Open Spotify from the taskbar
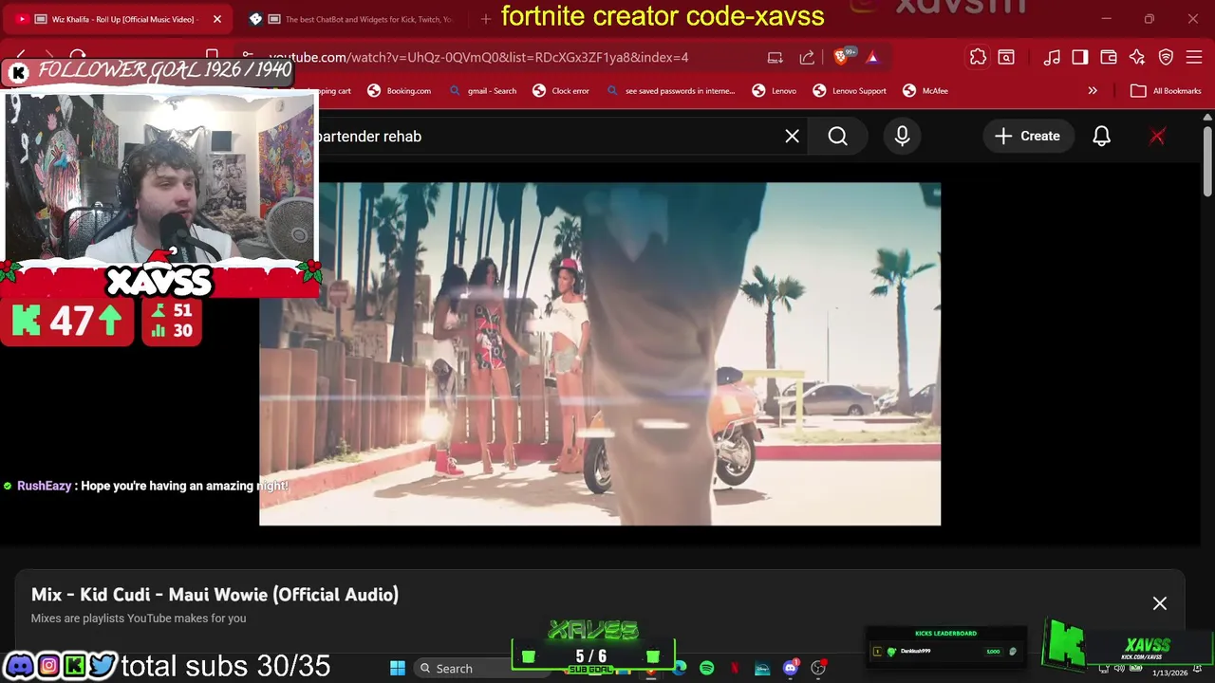 (706, 669)
